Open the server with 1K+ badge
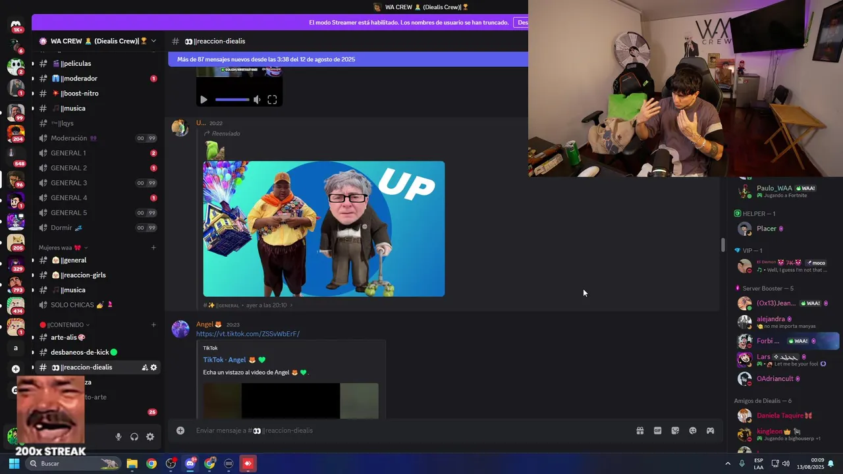This screenshot has width=843, height=474. point(16,24)
